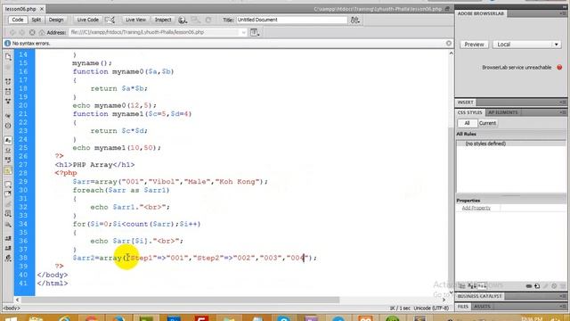Click the Collapse Selection icon
The image size is (570, 321).
(8, 91)
